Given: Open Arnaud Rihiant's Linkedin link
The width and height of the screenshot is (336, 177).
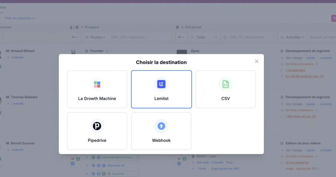Looking at the screenshot, I should pos(18,57).
